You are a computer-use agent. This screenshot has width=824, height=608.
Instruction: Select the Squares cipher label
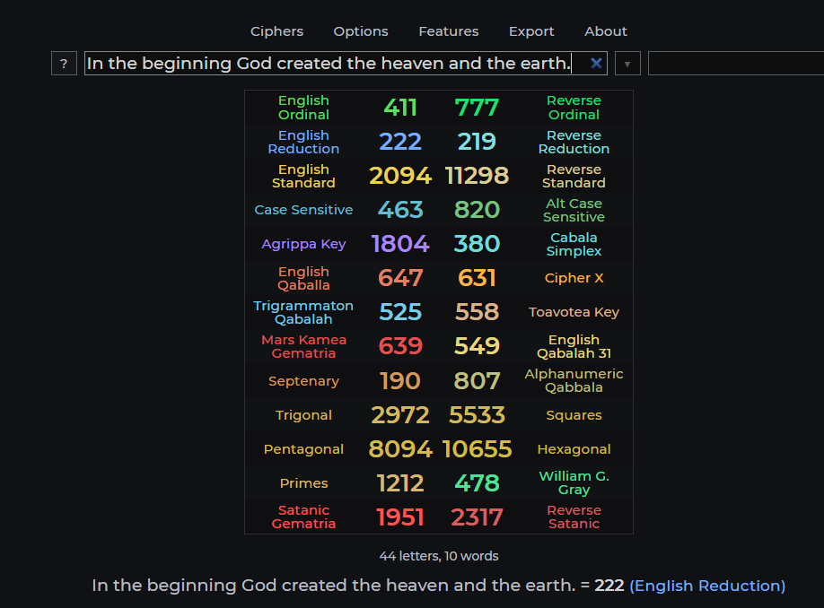click(574, 415)
